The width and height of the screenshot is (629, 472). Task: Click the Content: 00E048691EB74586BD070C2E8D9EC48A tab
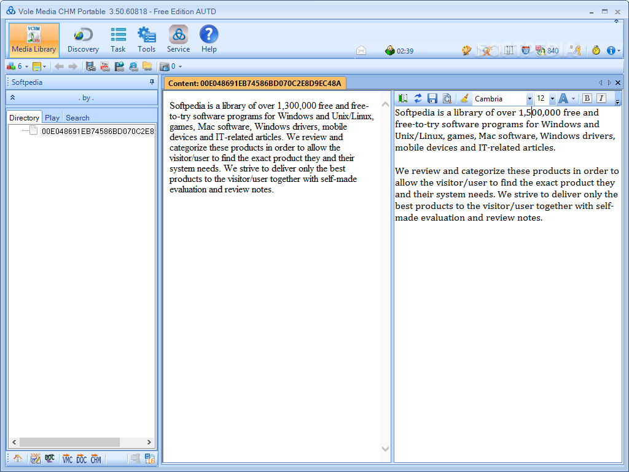[x=255, y=83]
